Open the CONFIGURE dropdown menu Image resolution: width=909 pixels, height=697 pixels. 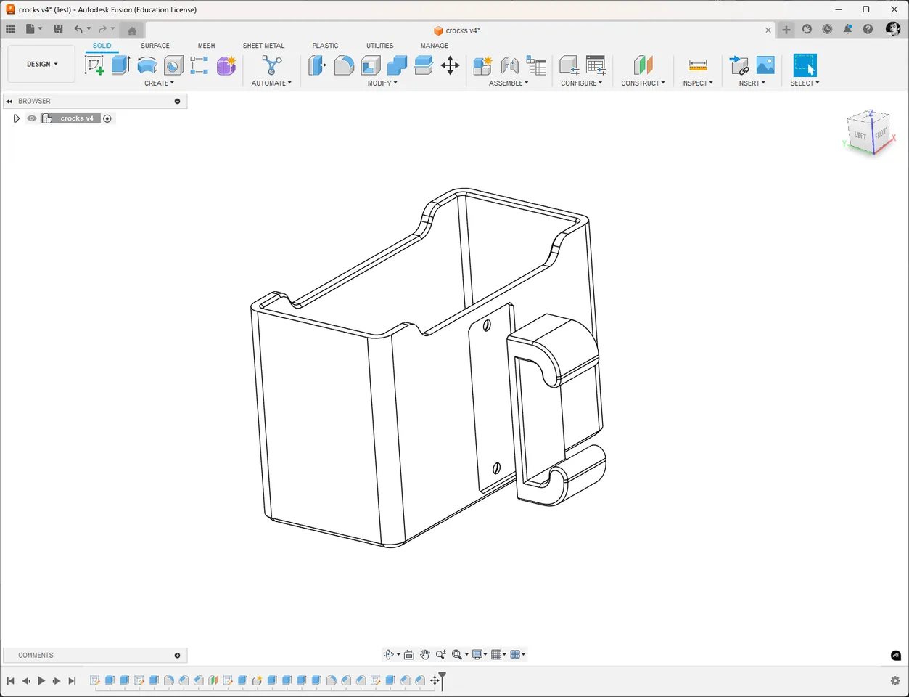pyautogui.click(x=581, y=83)
